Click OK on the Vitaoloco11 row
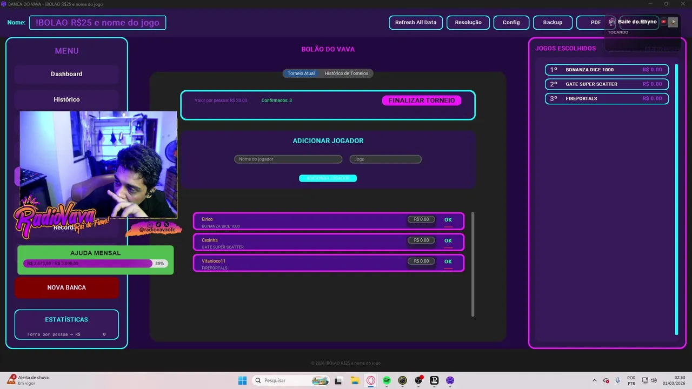692x389 pixels. (x=448, y=261)
